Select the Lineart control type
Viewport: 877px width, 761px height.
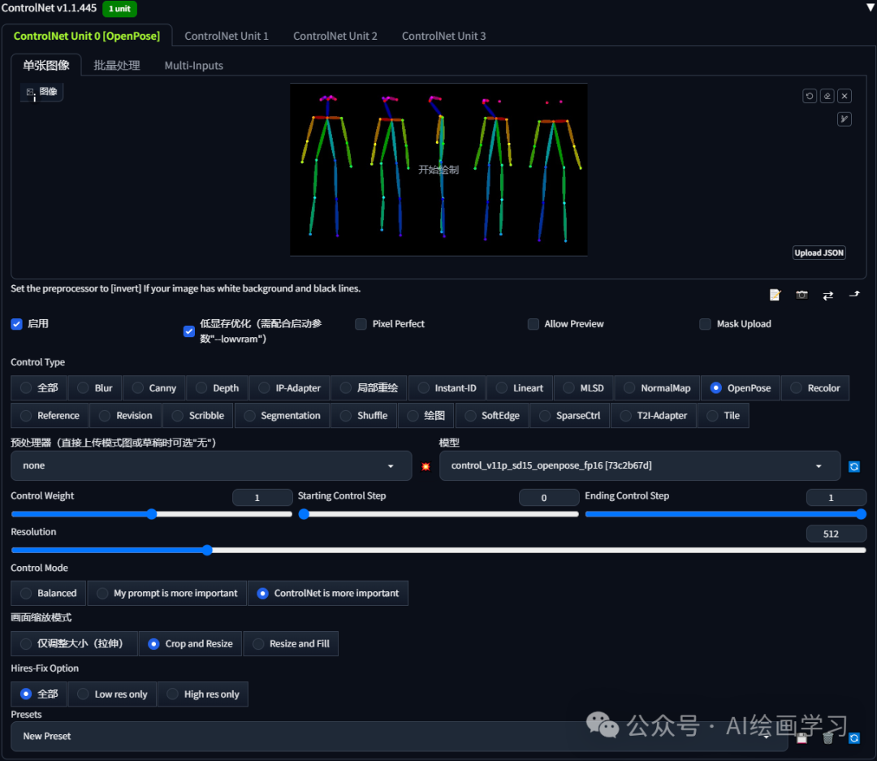[520, 387]
